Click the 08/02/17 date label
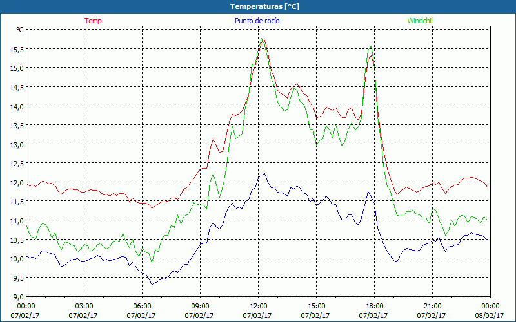The width and height of the screenshot is (516, 322). [490, 316]
